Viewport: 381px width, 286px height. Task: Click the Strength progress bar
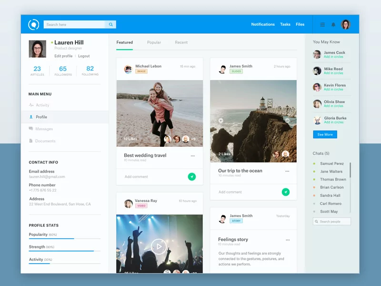[x=65, y=251]
